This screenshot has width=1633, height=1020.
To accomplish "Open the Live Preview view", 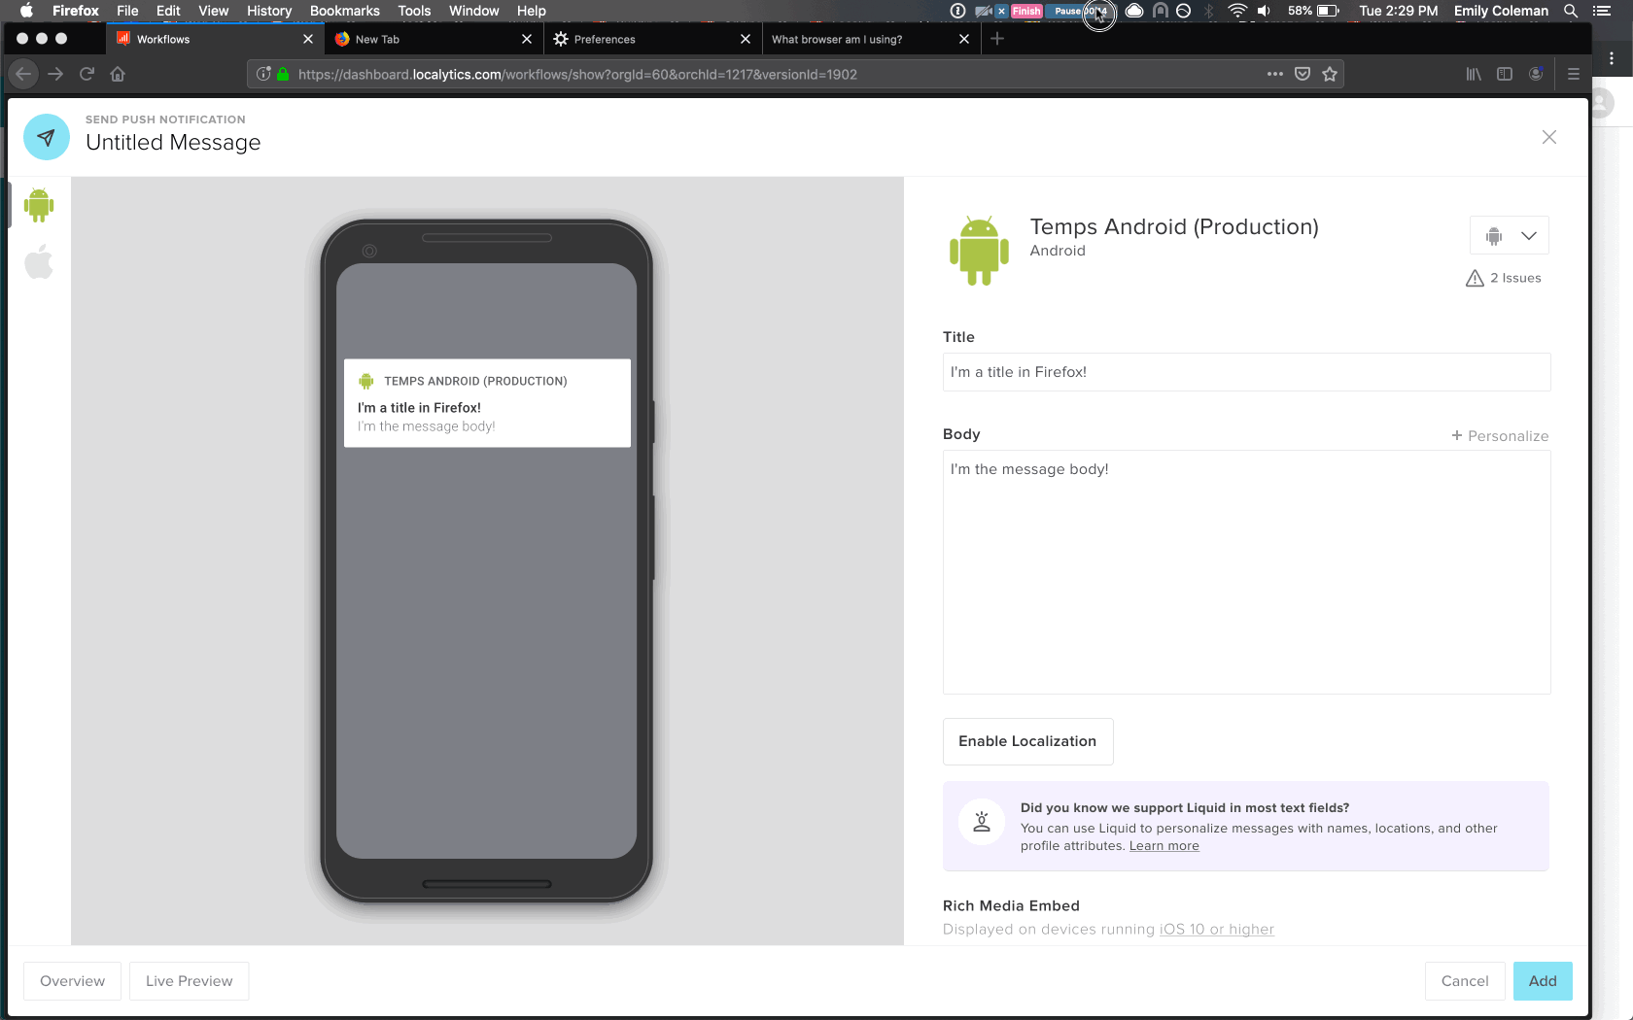I will [x=189, y=981].
